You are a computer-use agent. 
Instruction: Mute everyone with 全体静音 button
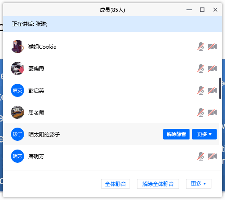pyautogui.click(x=116, y=184)
